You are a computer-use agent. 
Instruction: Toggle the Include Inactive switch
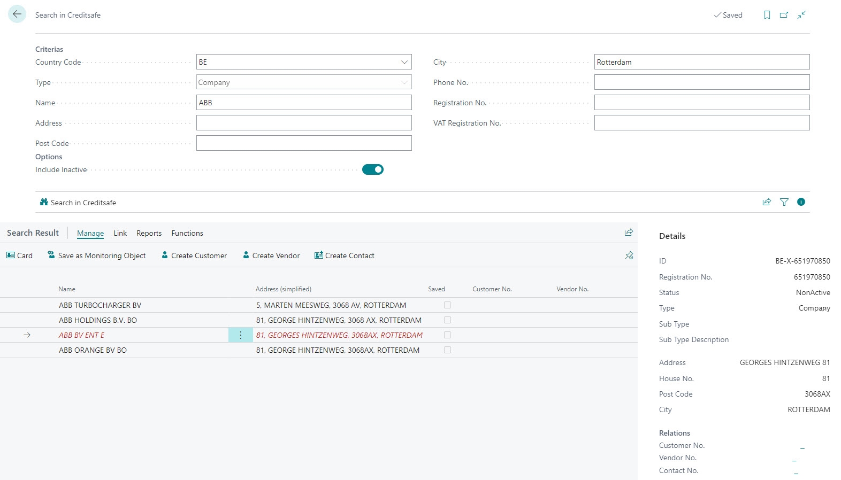[x=373, y=169]
